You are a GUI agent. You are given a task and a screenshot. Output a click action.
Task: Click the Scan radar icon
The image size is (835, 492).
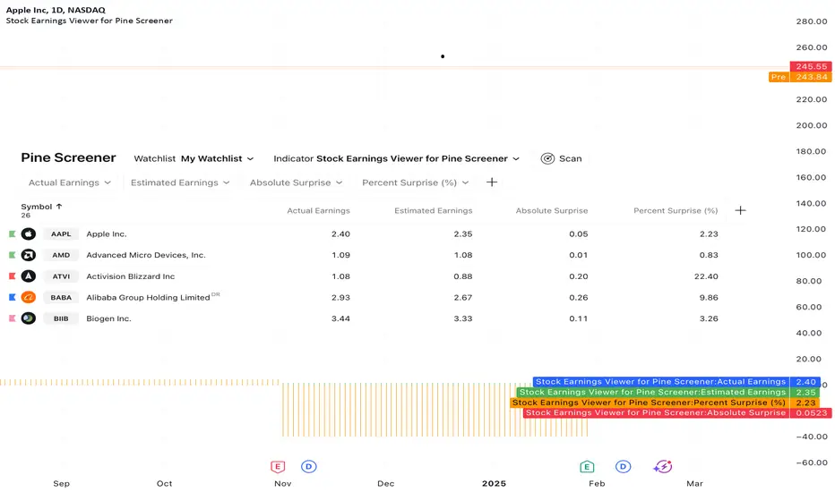point(547,158)
